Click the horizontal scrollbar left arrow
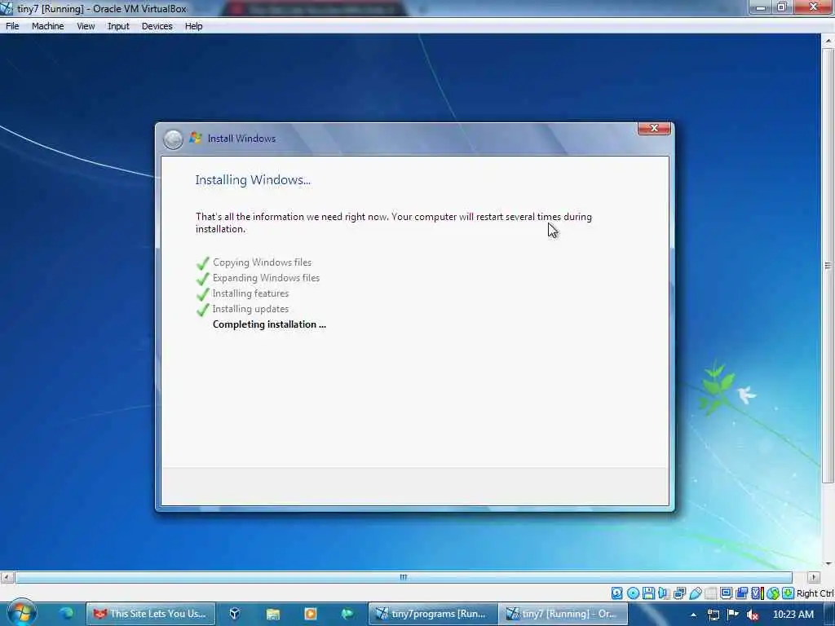The image size is (835, 626). click(7, 577)
